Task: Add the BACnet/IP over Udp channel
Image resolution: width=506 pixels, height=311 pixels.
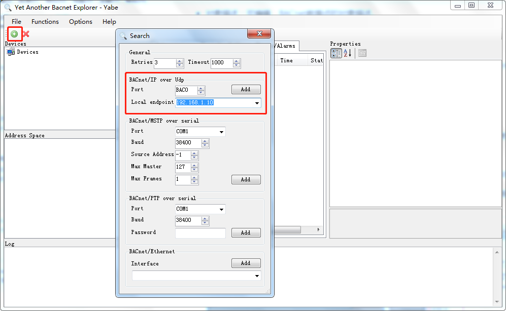Action: pyautogui.click(x=246, y=90)
